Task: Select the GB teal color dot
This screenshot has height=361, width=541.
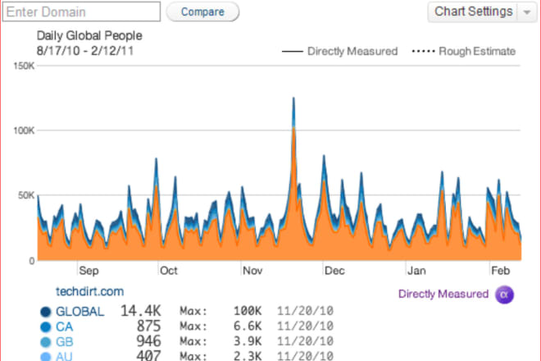Action: (46, 342)
